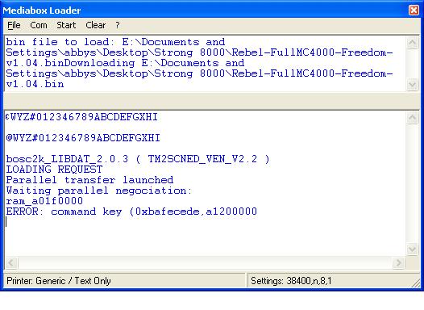The height and width of the screenshot is (310, 424).
Task: Click the Start menu item
Action: 66,25
